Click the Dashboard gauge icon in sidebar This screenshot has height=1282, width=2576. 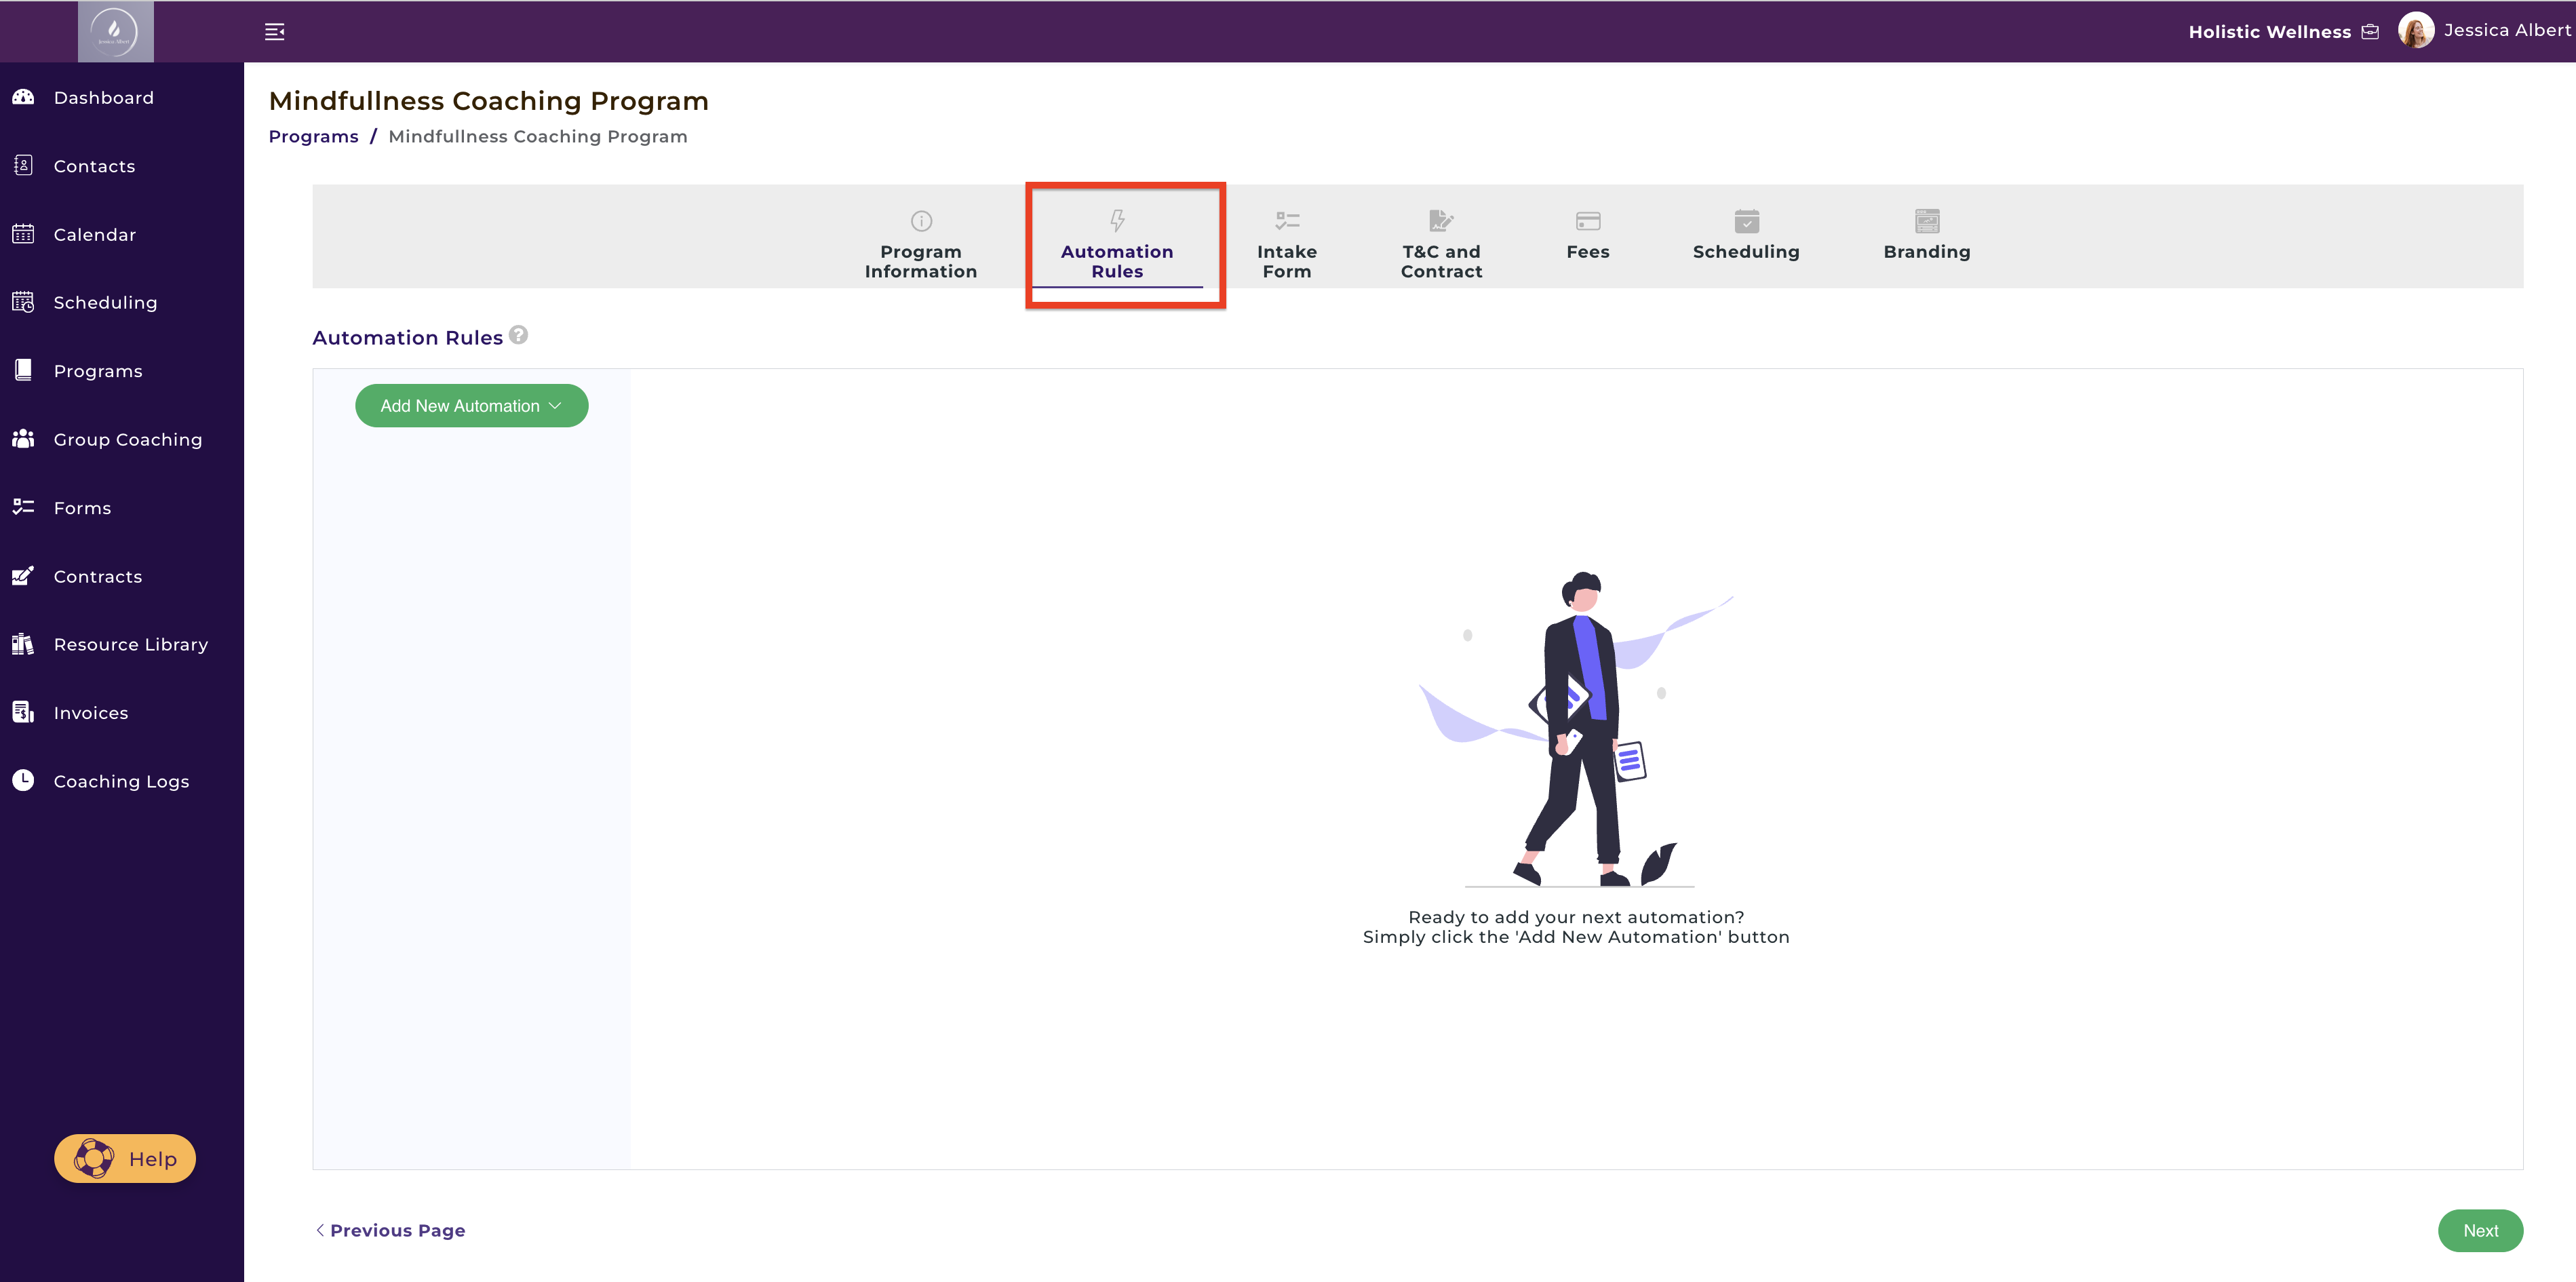(23, 97)
